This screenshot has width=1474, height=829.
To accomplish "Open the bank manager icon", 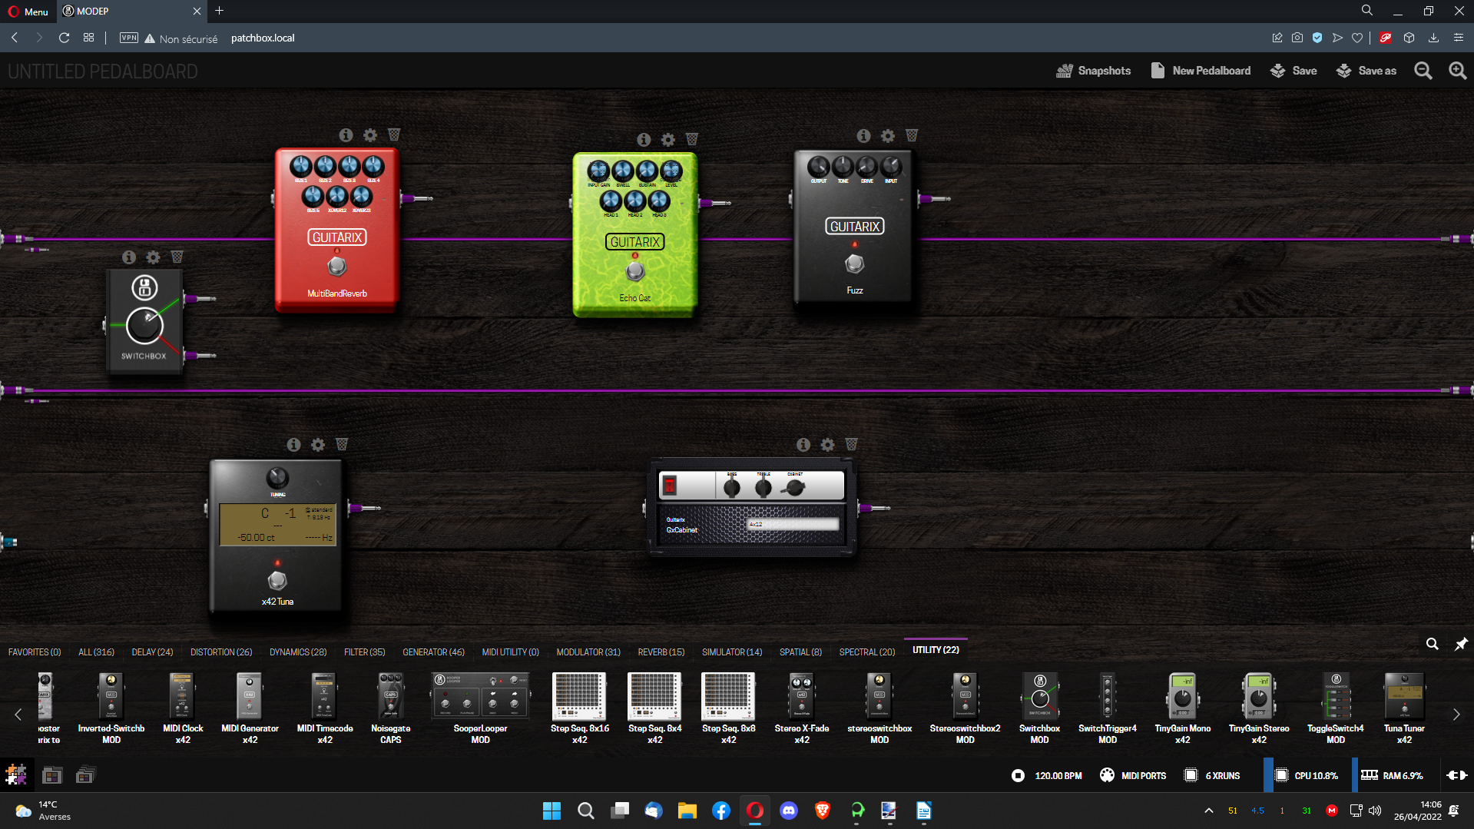I will 85,775.
